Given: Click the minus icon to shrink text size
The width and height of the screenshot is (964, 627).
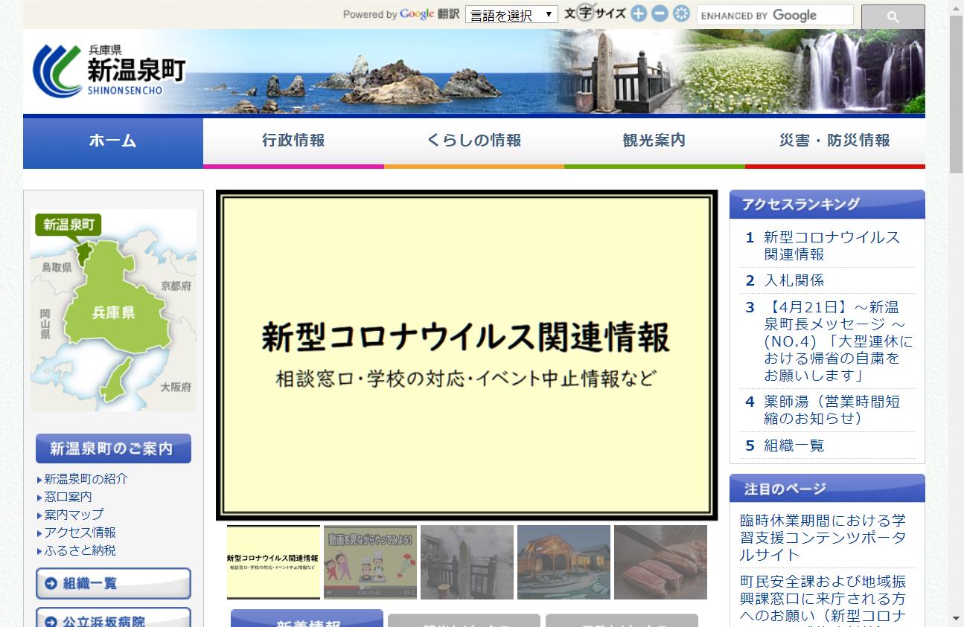Looking at the screenshot, I should click(x=659, y=13).
